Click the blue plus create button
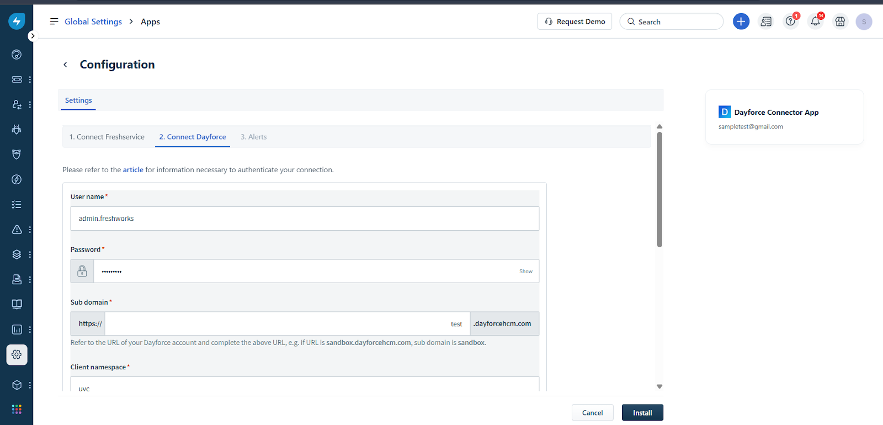The width and height of the screenshot is (883, 425). [741, 22]
